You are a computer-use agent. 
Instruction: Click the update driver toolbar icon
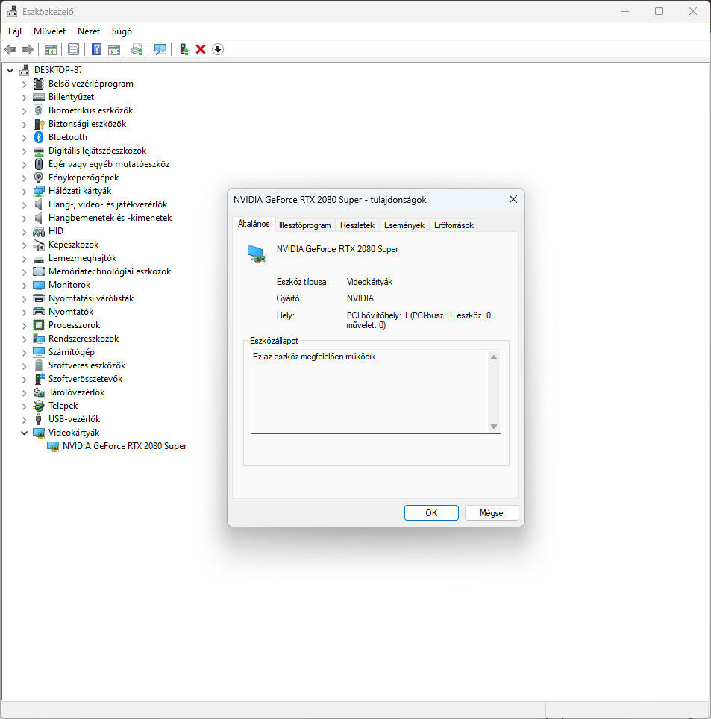[x=137, y=49]
